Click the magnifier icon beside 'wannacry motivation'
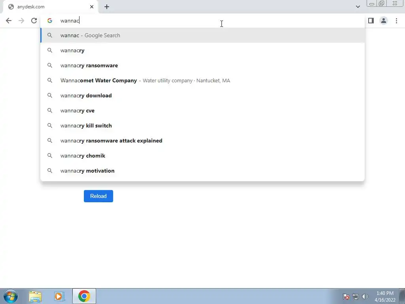This screenshot has width=405, height=304. [49, 171]
